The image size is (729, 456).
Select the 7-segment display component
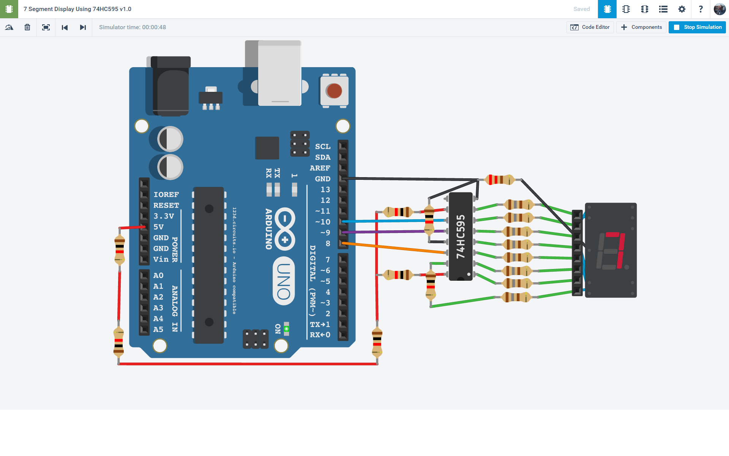click(x=611, y=250)
